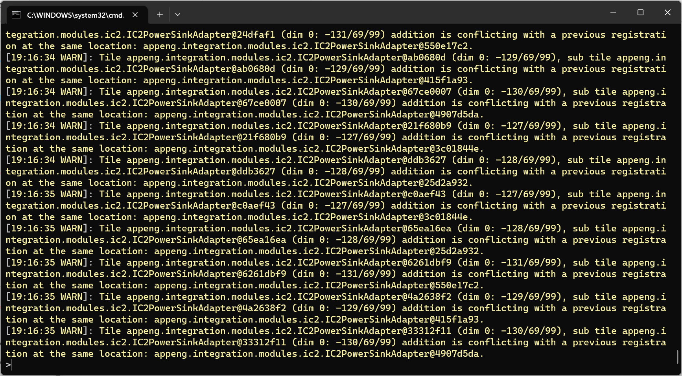Close the cmd.exe tab
682x376 pixels.
click(135, 15)
